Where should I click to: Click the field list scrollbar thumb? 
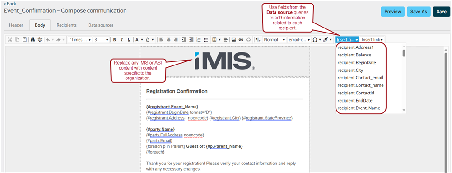pyautogui.click(x=404, y=53)
